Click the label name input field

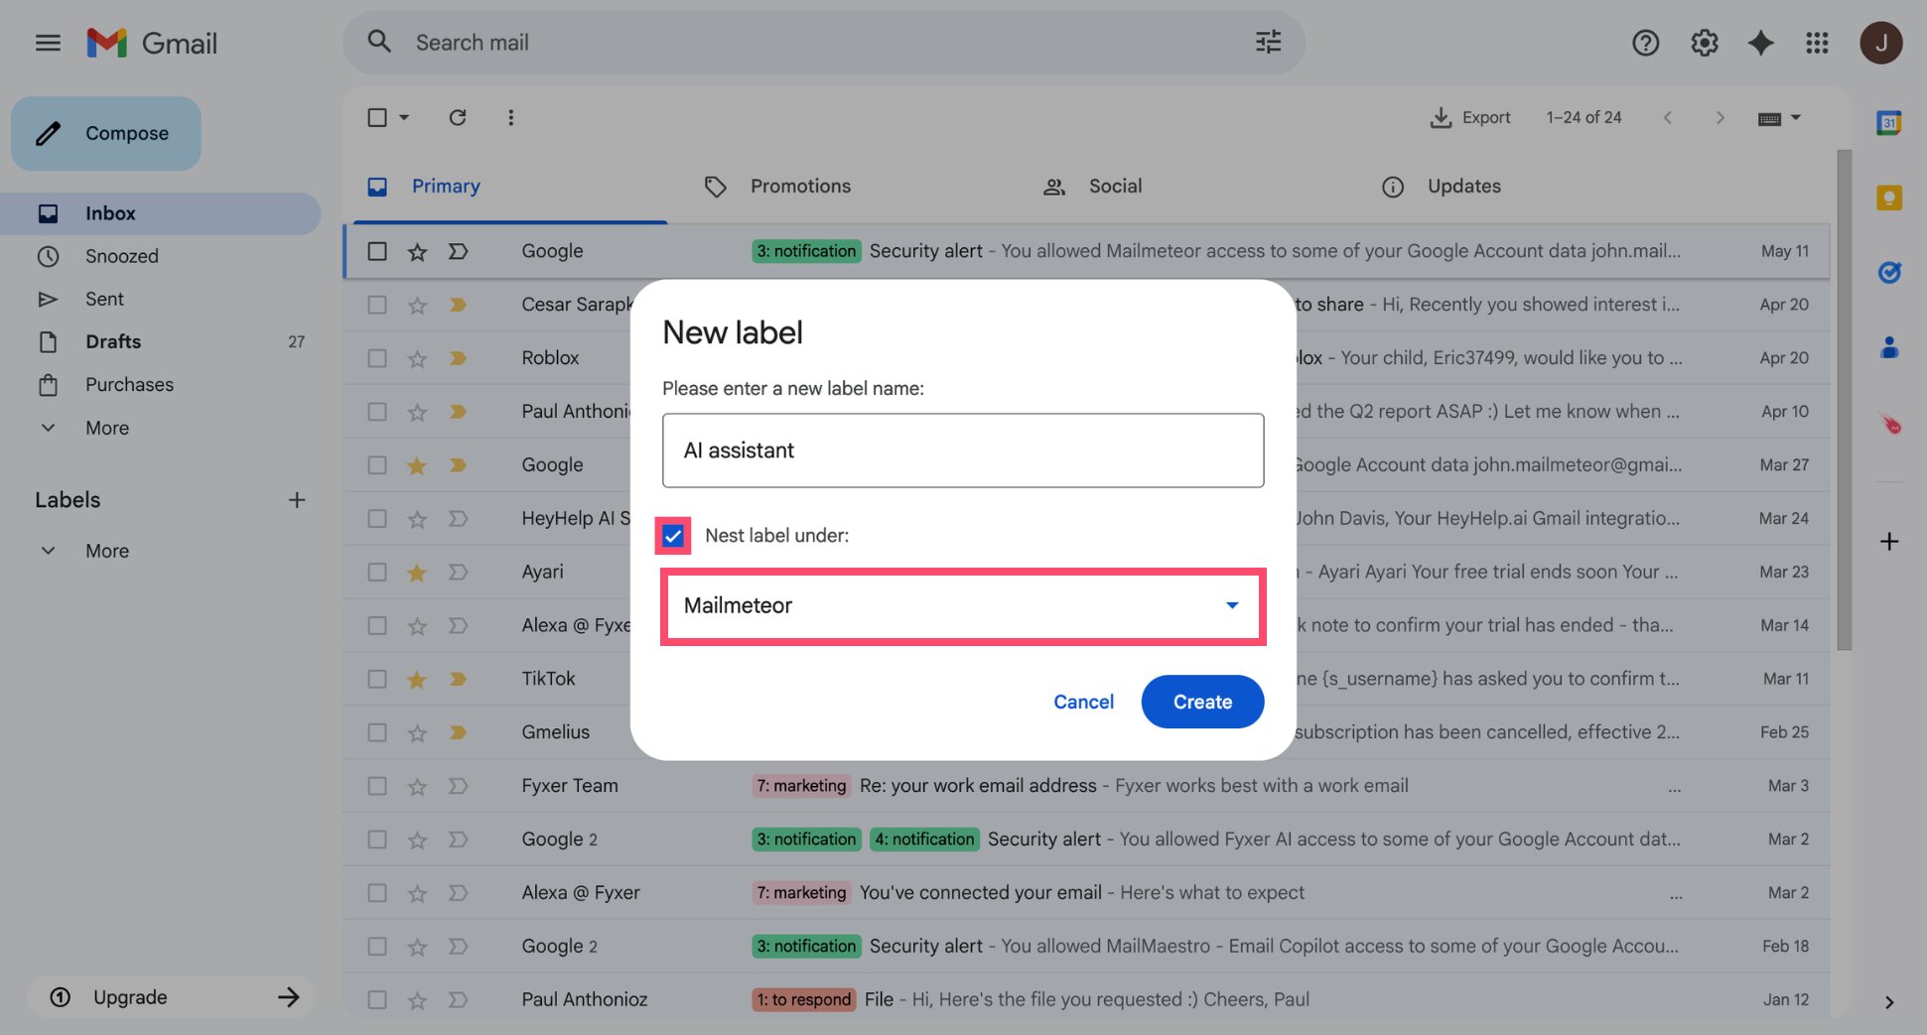pos(963,451)
